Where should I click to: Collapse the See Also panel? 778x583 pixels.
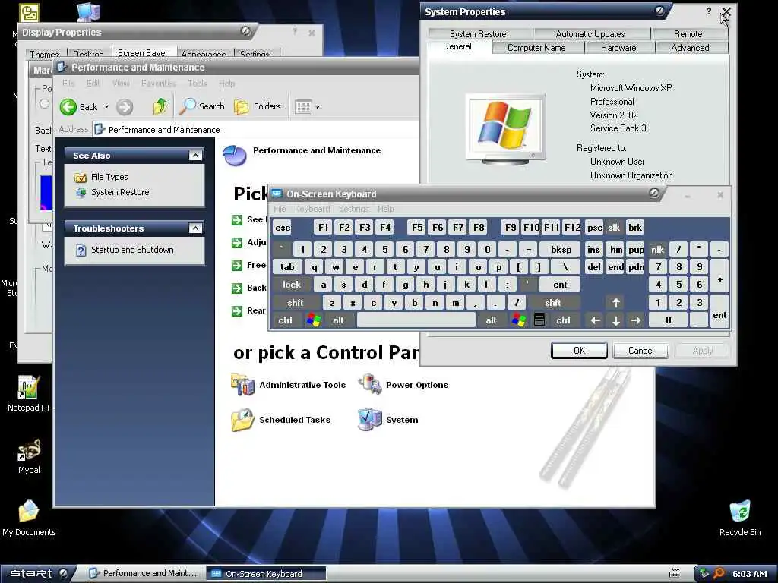pyautogui.click(x=195, y=156)
